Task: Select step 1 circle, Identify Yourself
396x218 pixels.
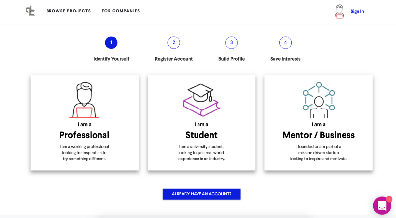Action: 111,43
